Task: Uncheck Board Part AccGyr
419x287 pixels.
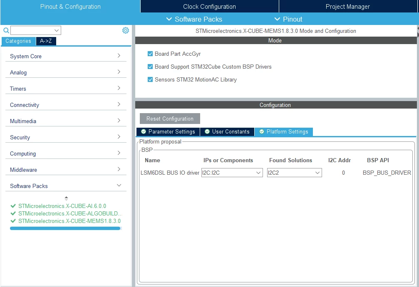Action: pos(150,54)
